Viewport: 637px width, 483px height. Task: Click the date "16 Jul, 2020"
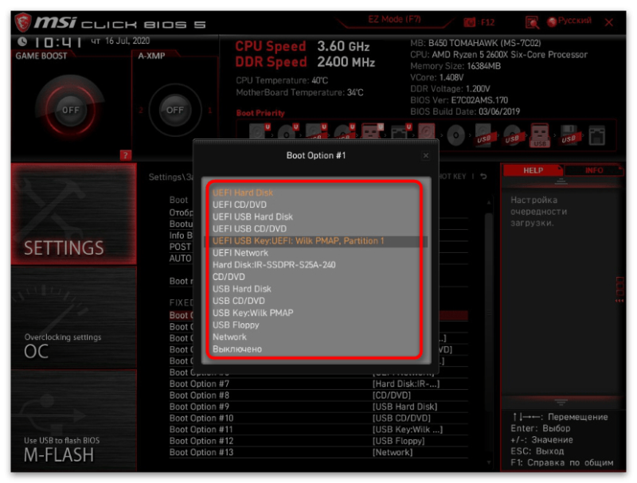[127, 41]
